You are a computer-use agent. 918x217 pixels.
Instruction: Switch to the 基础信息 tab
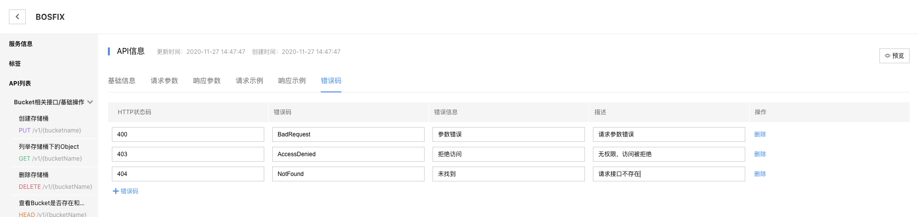pos(122,81)
